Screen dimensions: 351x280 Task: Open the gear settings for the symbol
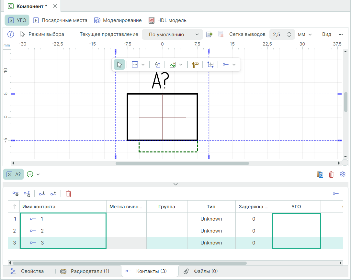343,174
